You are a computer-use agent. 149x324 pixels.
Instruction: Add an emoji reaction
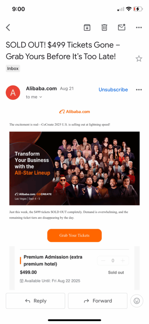click(137, 301)
